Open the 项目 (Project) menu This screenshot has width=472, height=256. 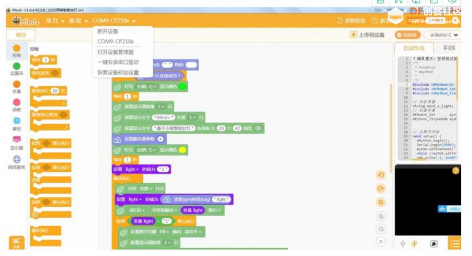pyautogui.click(x=55, y=21)
